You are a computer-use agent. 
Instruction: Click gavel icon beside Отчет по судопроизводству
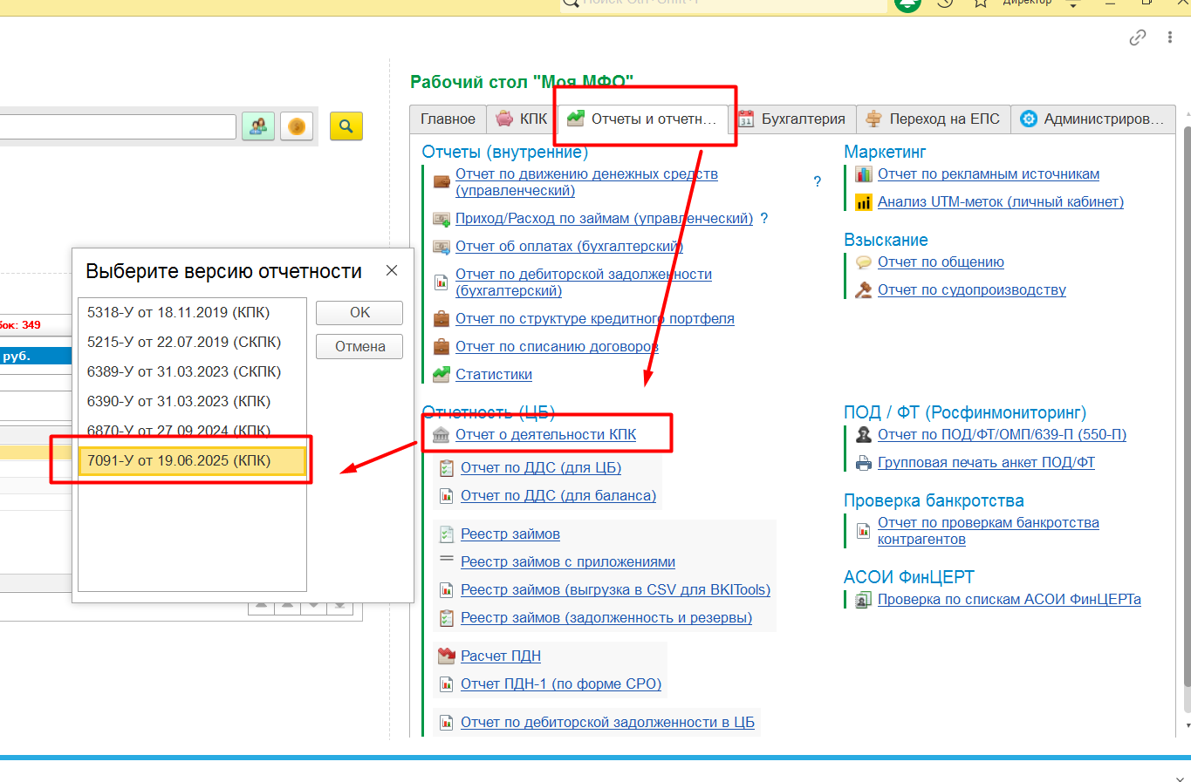click(864, 290)
